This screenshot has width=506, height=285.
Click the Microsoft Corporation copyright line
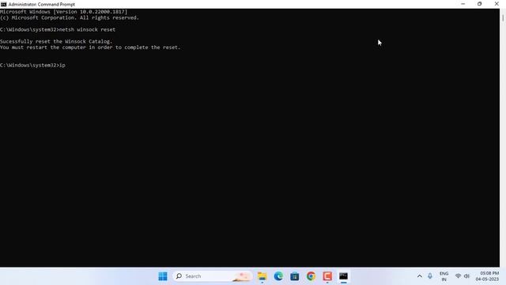click(70, 17)
